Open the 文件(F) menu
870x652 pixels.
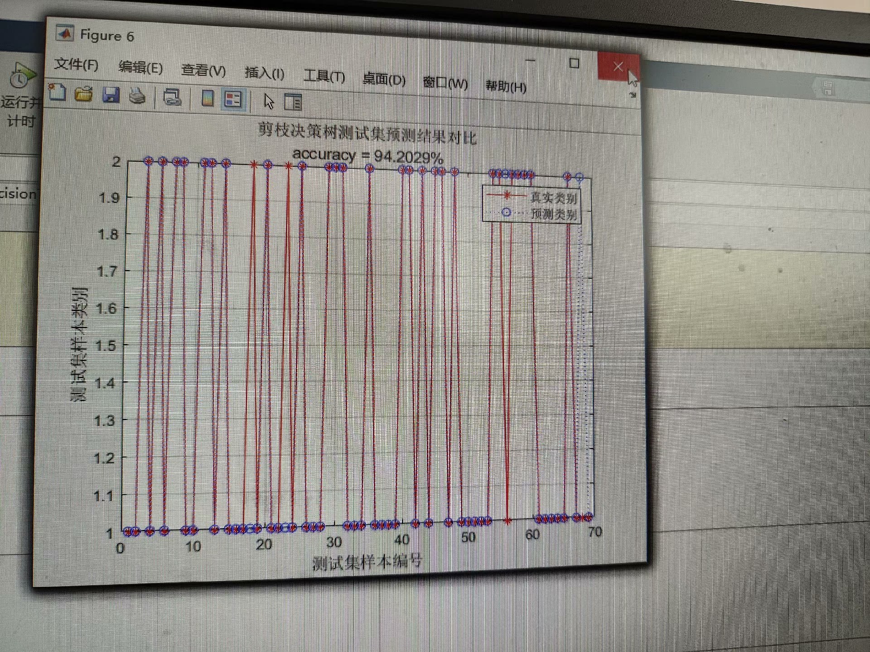click(x=76, y=65)
